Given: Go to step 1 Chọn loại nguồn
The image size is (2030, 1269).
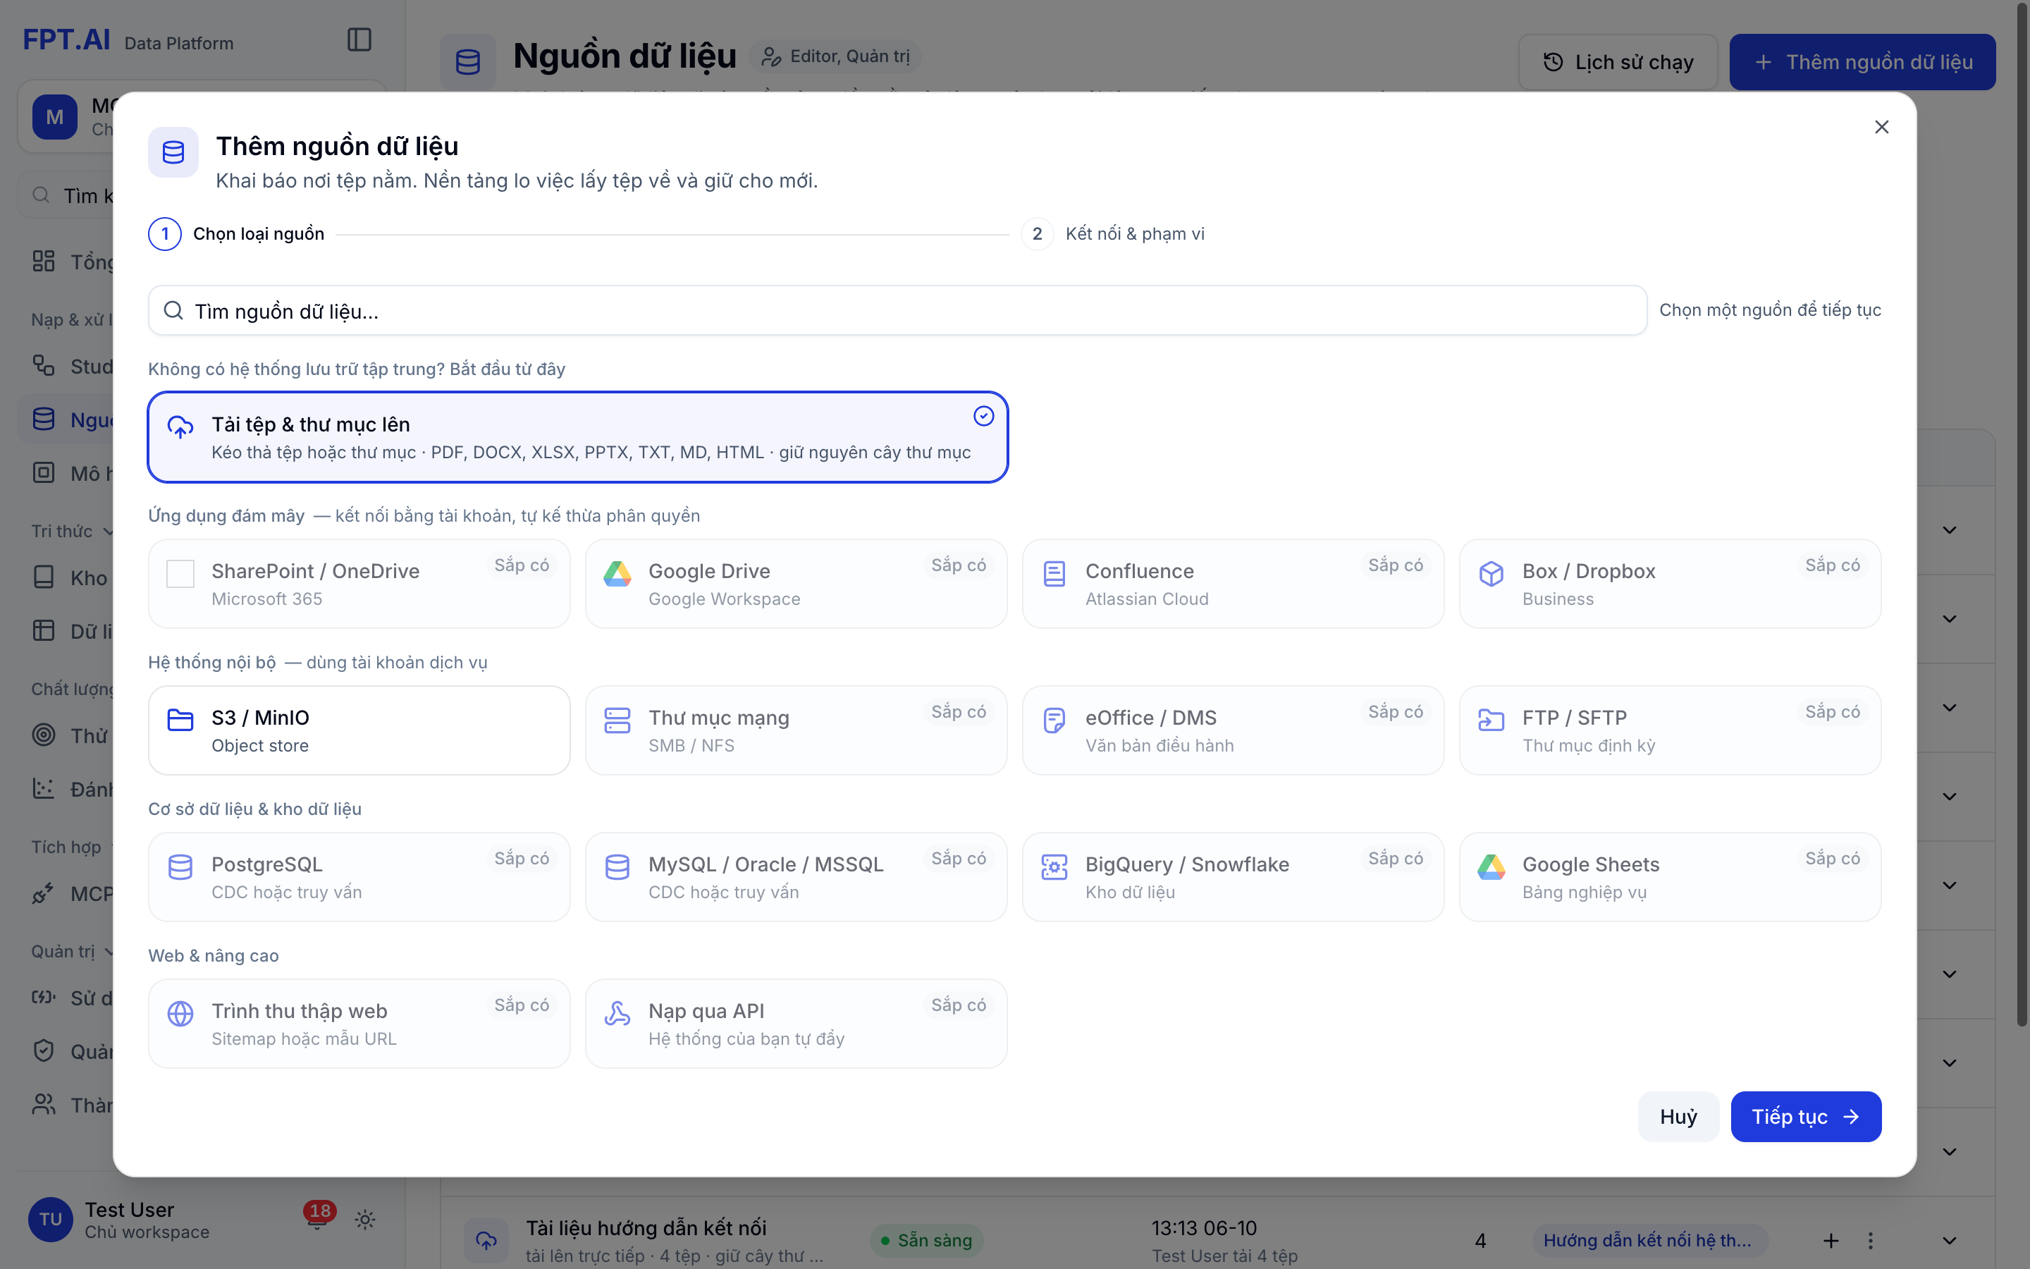Looking at the screenshot, I should (237, 234).
